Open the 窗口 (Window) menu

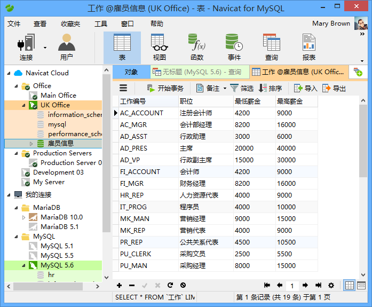(x=128, y=23)
